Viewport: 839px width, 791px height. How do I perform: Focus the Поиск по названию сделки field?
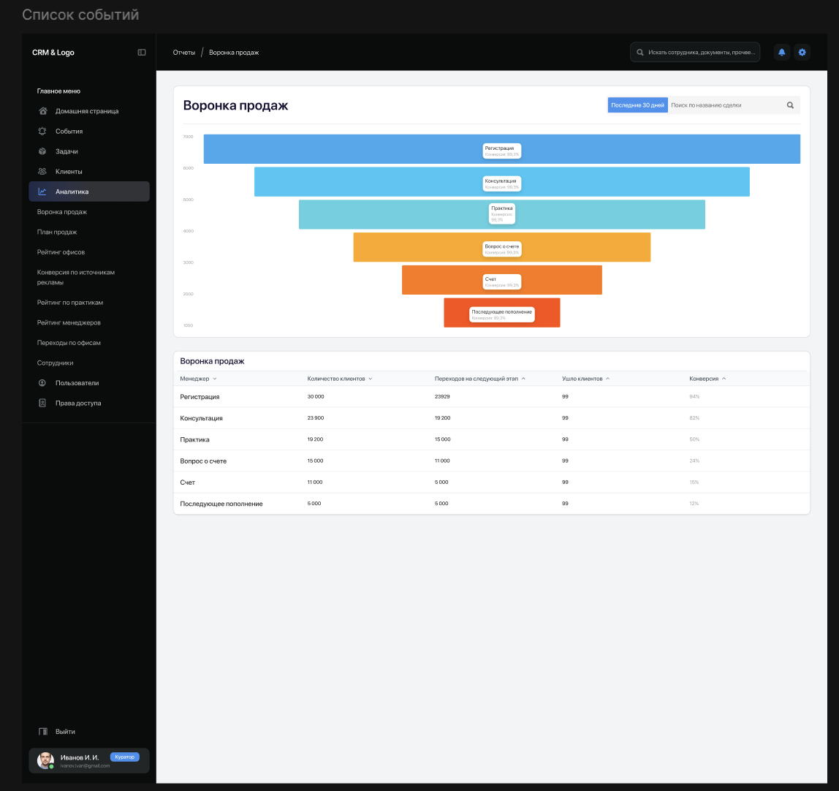pos(725,105)
